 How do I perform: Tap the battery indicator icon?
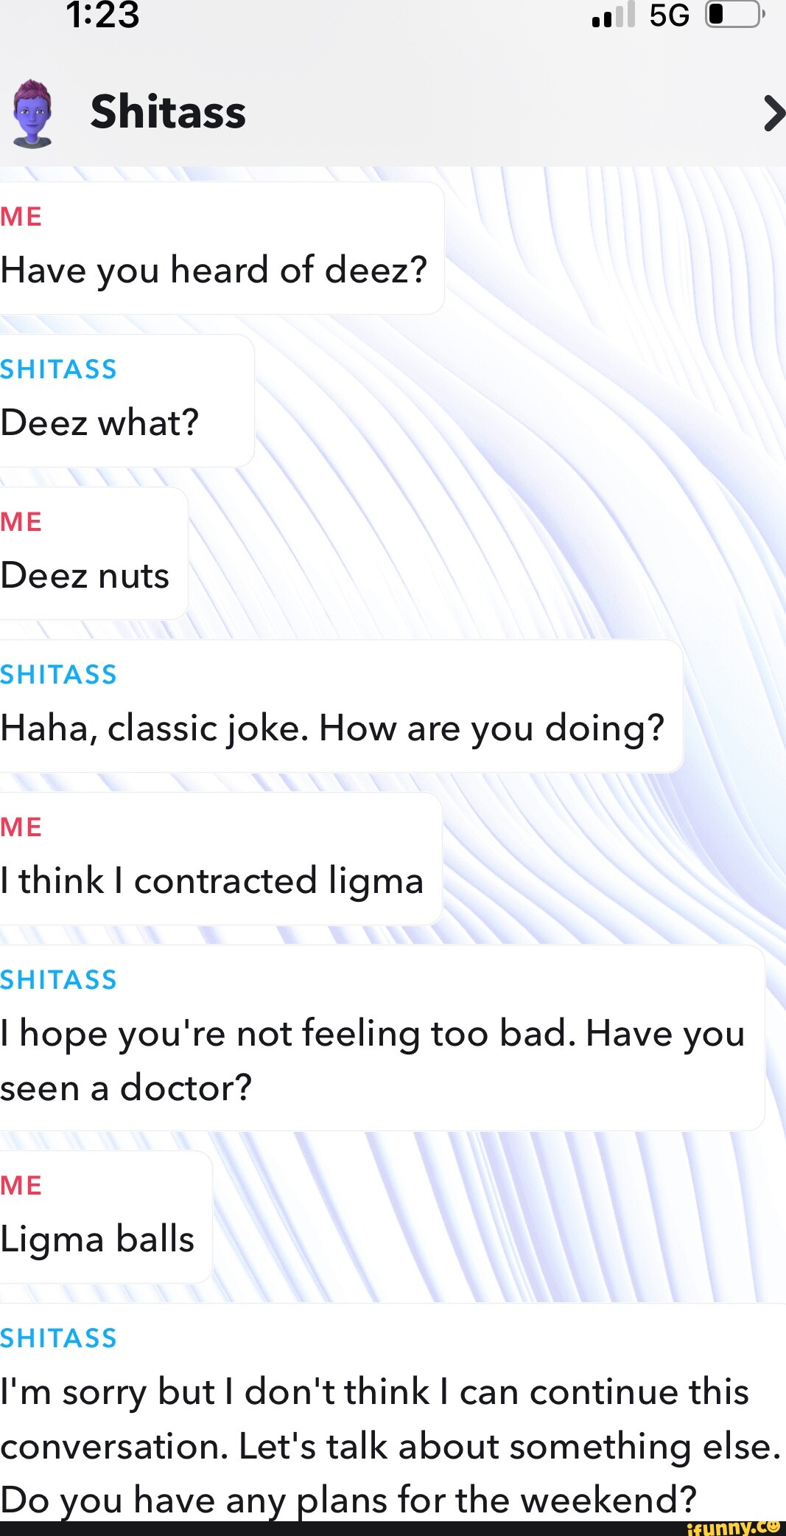pyautogui.click(x=733, y=17)
